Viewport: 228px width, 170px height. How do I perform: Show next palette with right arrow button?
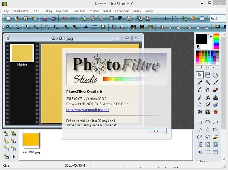pos(213,67)
